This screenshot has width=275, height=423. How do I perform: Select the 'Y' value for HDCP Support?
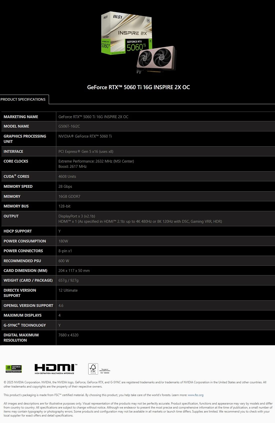click(59, 231)
